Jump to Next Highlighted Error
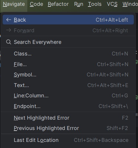 (x=68, y=118)
